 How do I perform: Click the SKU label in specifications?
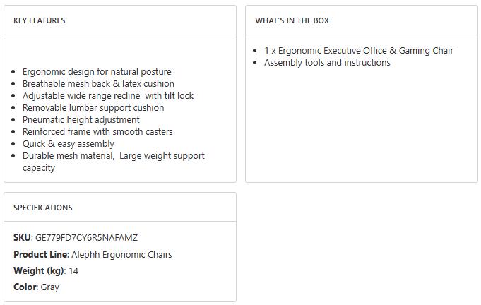(23, 237)
